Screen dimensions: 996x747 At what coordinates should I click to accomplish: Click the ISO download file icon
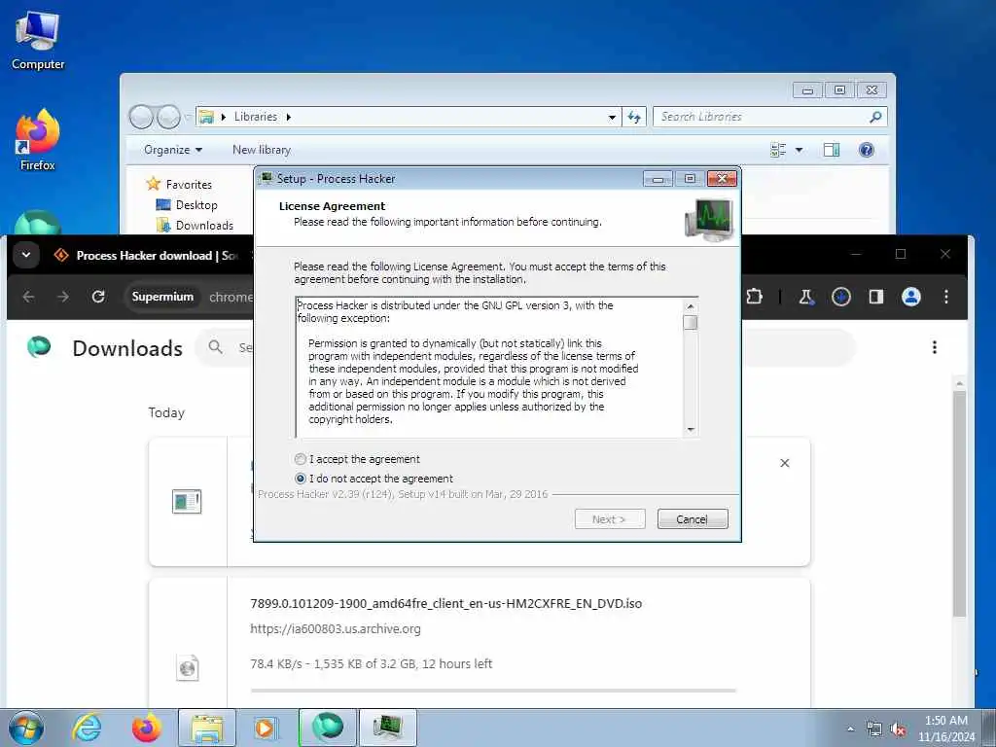tap(188, 667)
